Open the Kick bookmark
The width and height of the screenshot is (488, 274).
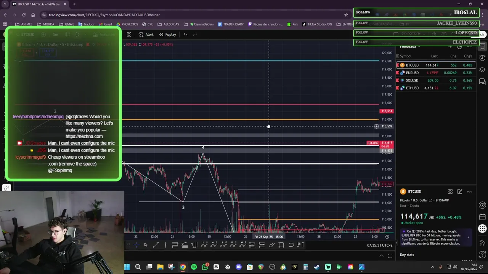(x=292, y=24)
